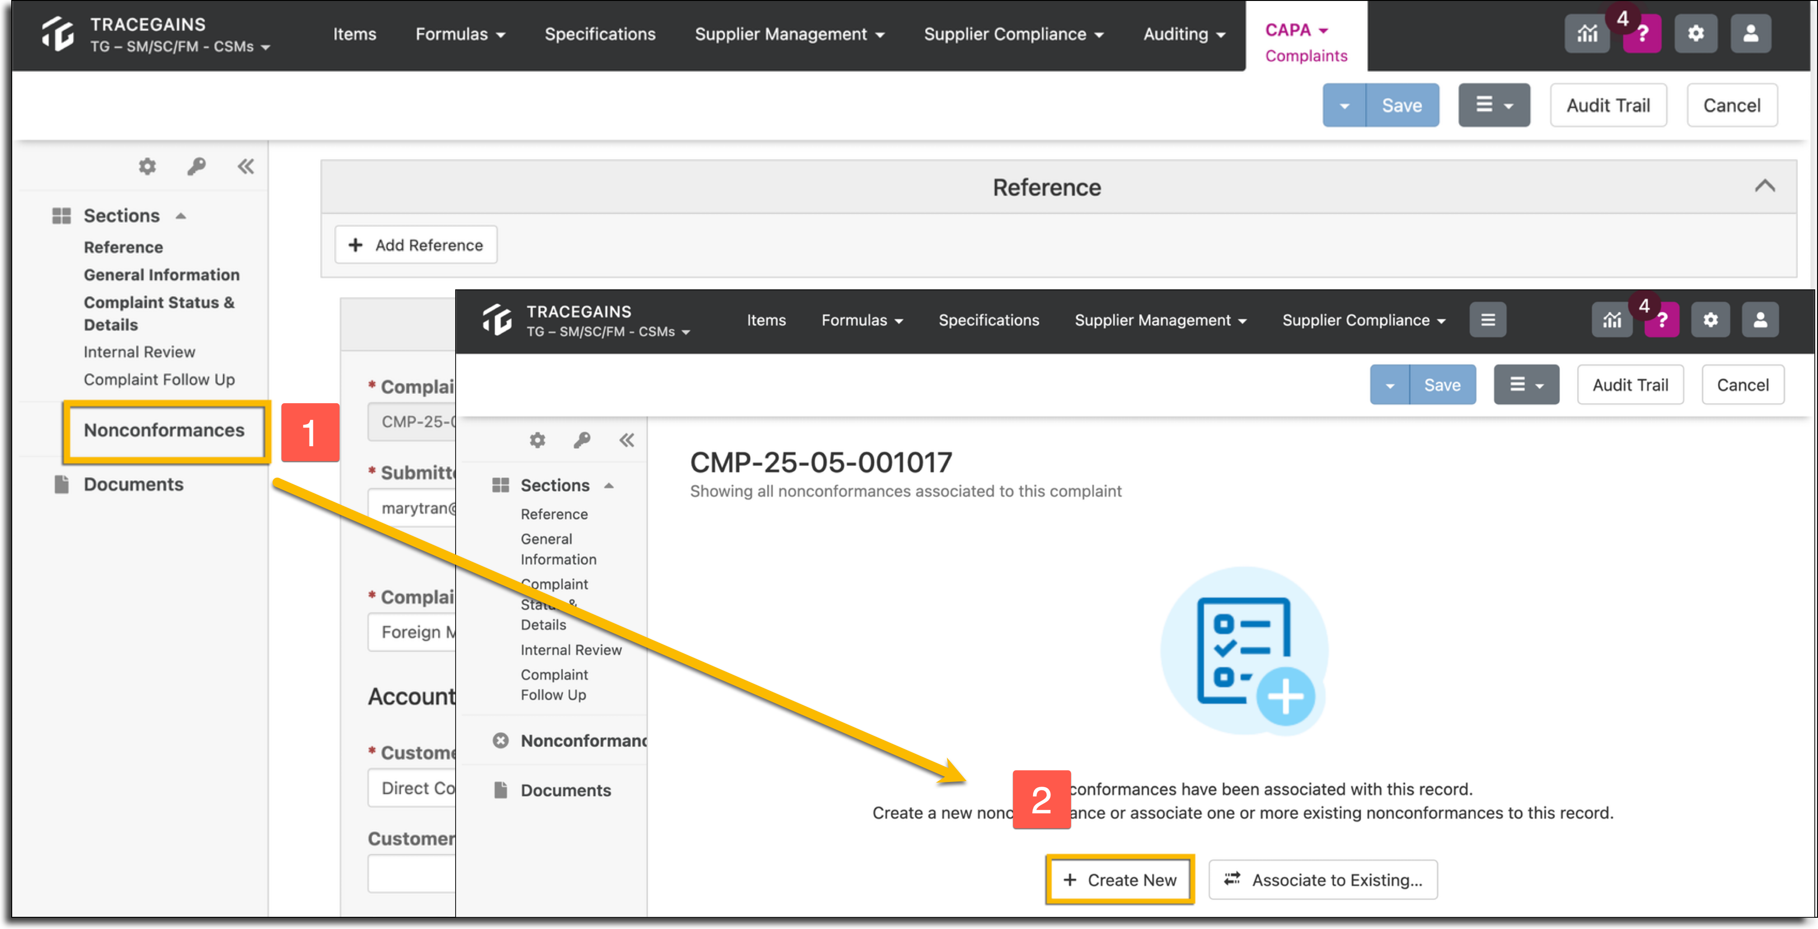Open Specifications in the front window navbar
Image resolution: width=1818 pixels, height=929 pixels.
pyautogui.click(x=989, y=320)
